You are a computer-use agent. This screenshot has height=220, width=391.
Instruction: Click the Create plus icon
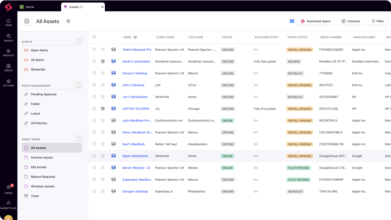click(x=8, y=66)
